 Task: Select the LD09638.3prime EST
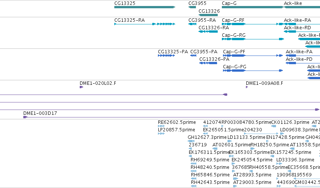282,134
